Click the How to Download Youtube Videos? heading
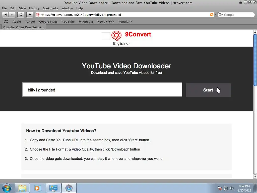 pos(61,131)
